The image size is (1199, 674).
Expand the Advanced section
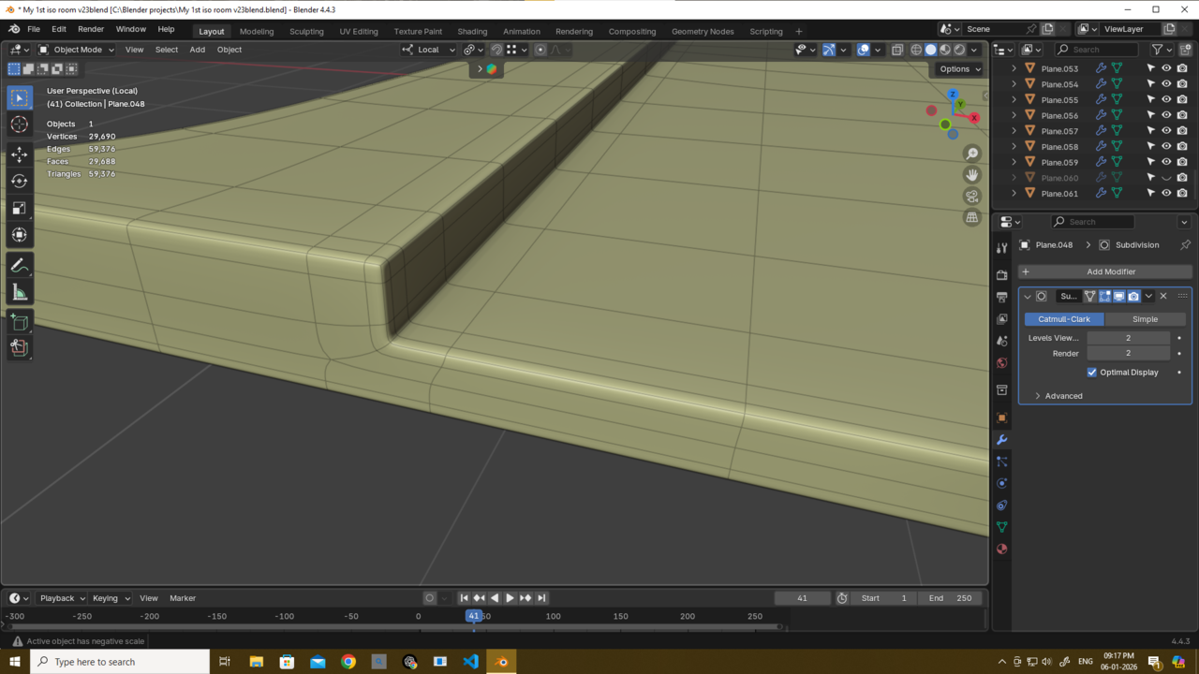(1063, 396)
